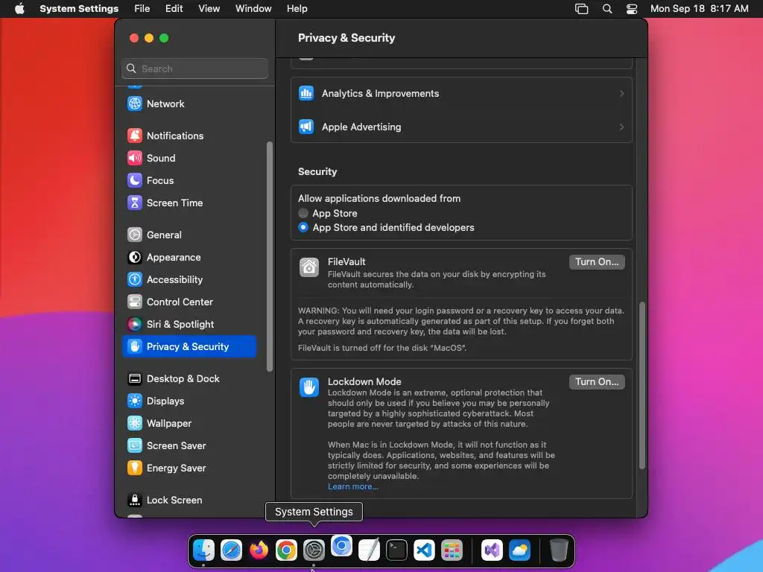Open Desktop & Dock settings
Viewport: 763px width, 572px height.
click(189, 379)
